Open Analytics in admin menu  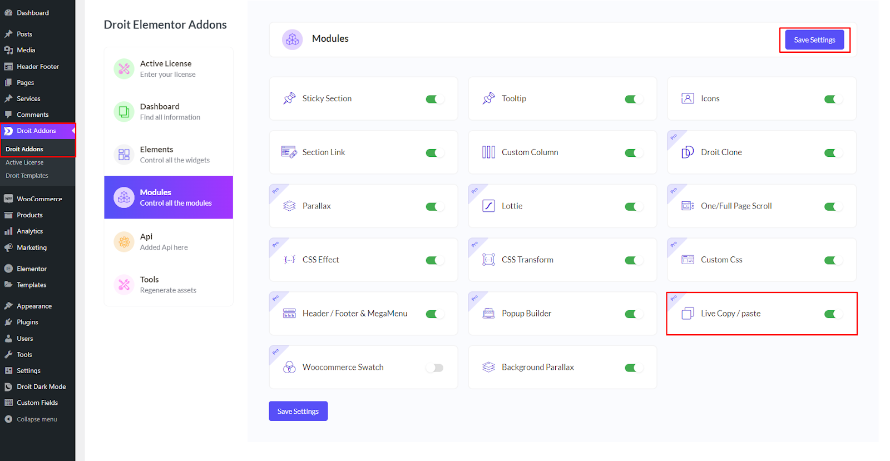[x=37, y=231]
